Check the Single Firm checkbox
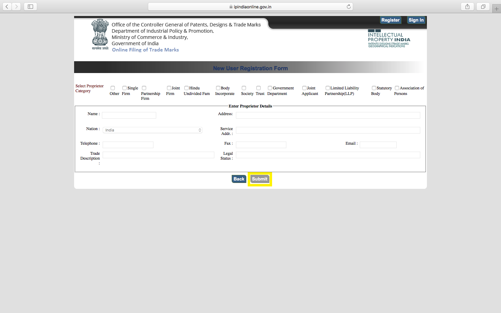 point(125,88)
